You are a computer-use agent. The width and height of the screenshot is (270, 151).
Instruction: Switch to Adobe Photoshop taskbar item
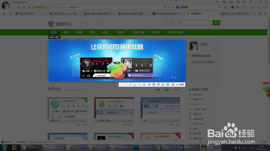click(x=143, y=148)
